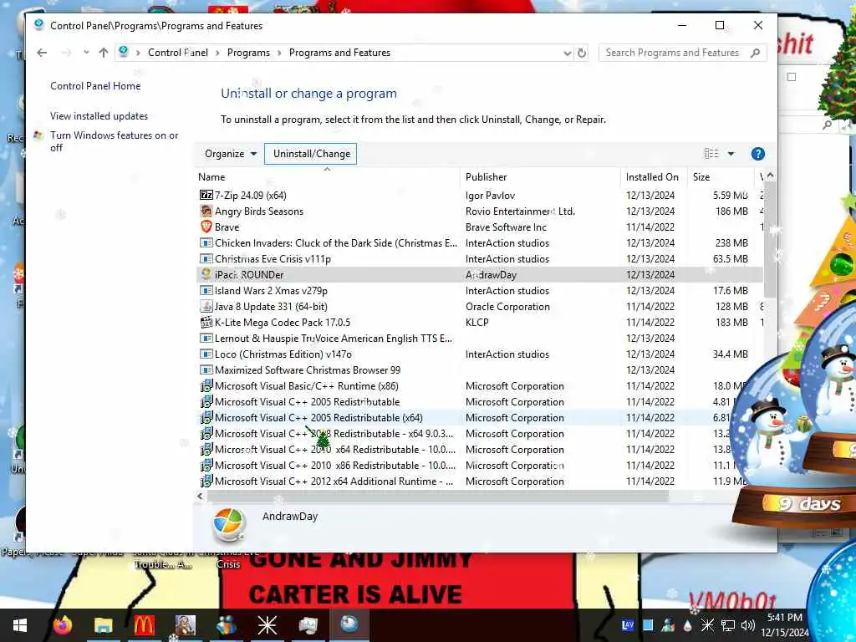Click the Brave lion icon in list
Image resolution: width=856 pixels, height=642 pixels.
coord(206,227)
